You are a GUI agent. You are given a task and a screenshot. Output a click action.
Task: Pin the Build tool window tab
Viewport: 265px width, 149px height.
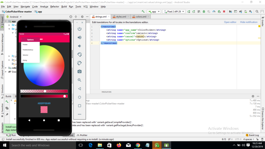7,115
